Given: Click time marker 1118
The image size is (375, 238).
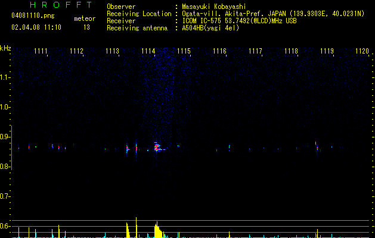Looking at the screenshot, I should [x=292, y=51].
